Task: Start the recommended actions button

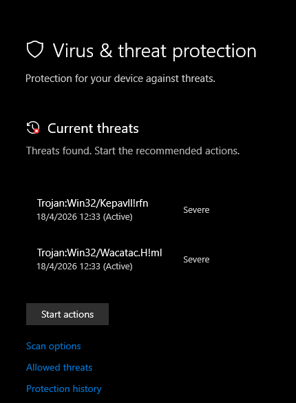Action: (67, 314)
